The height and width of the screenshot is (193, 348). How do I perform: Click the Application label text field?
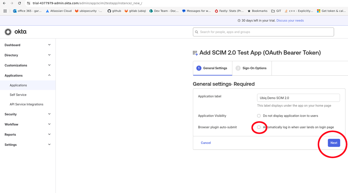tap(298, 98)
